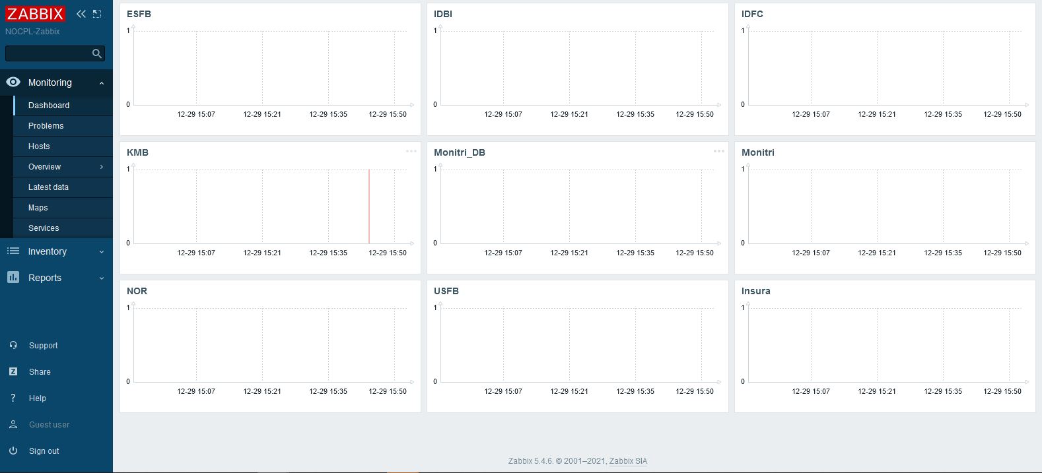This screenshot has height=473, width=1042.
Task: Click the Monitoring eye icon
Action: (13, 82)
